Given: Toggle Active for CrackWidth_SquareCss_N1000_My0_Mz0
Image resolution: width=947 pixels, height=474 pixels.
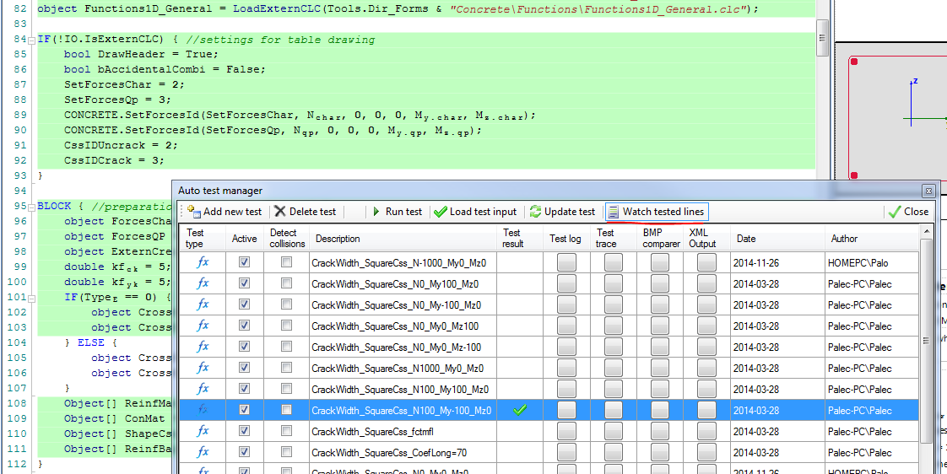Looking at the screenshot, I should (244, 369).
